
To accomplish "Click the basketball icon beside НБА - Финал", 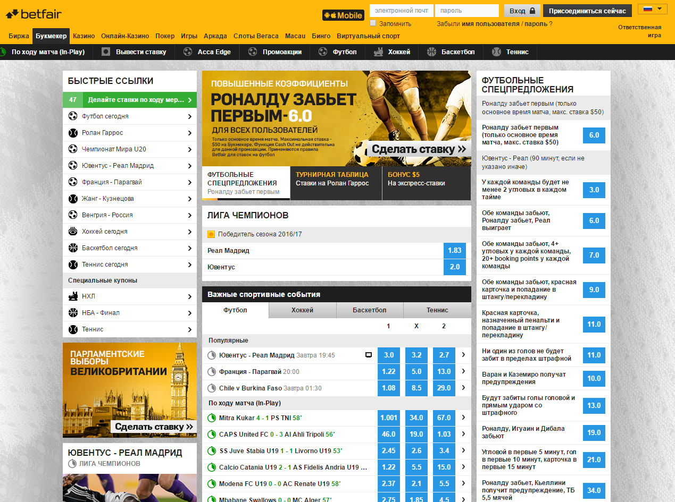I will point(73,313).
